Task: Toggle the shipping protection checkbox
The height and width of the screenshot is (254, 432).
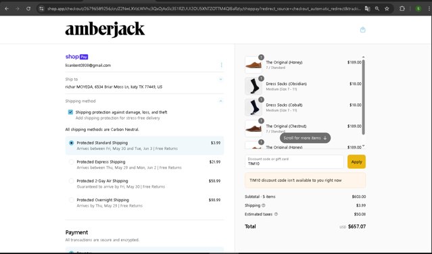Action: click(x=70, y=112)
